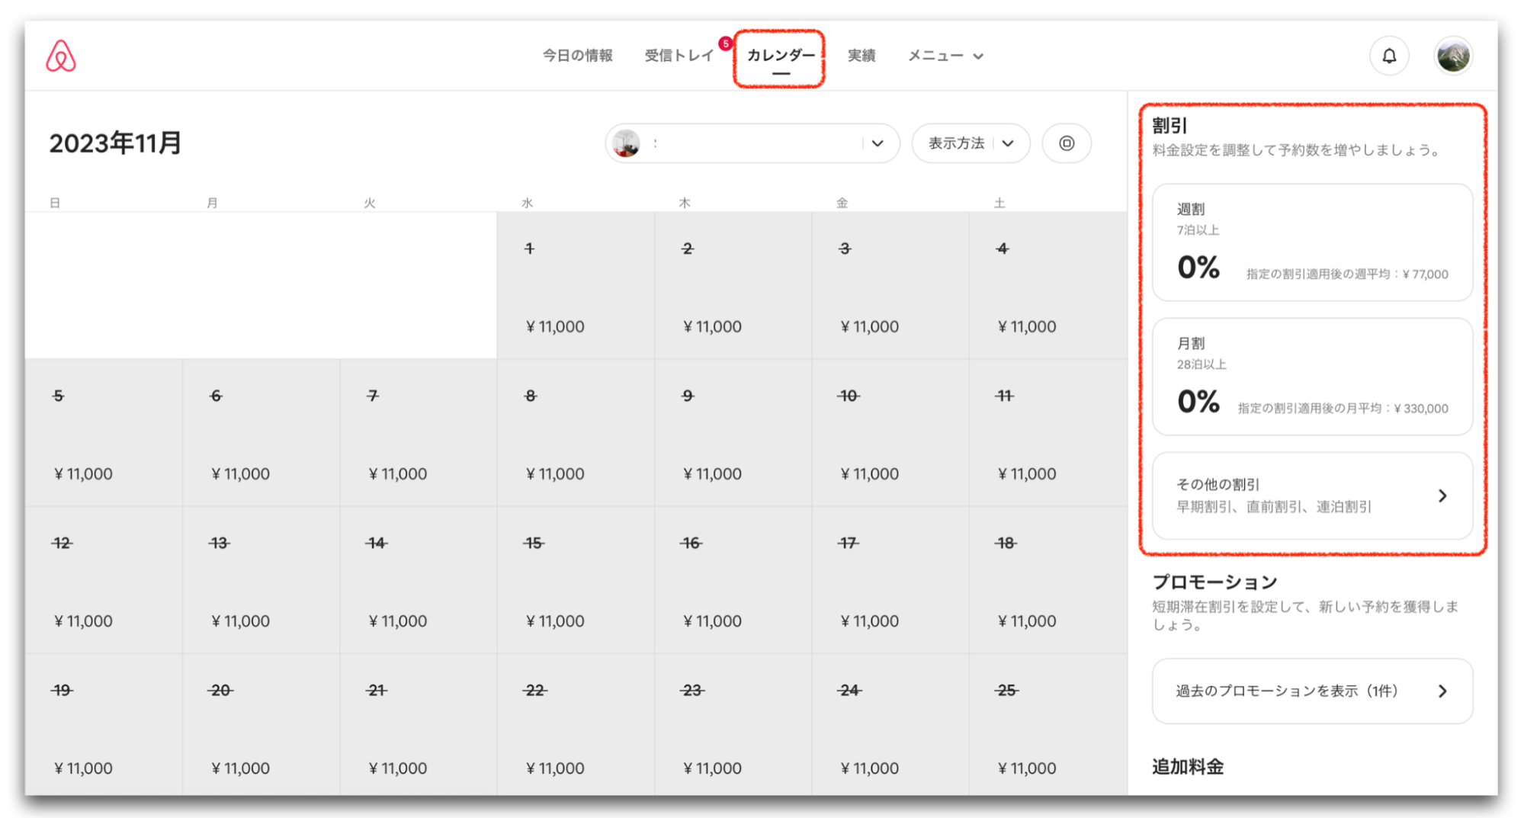Select November 1 calendar cell
This screenshot has height=818, width=1524.
pos(575,285)
